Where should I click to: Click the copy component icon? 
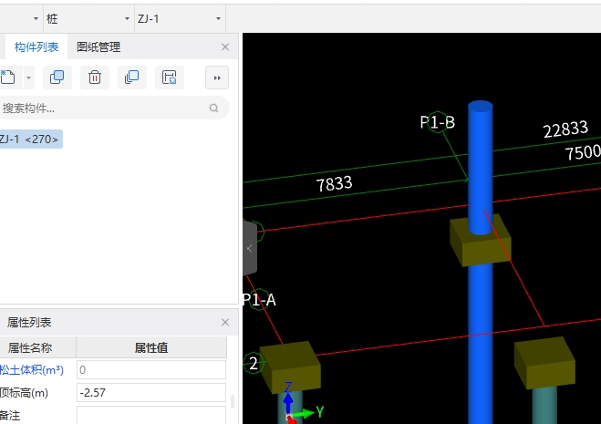(x=57, y=78)
